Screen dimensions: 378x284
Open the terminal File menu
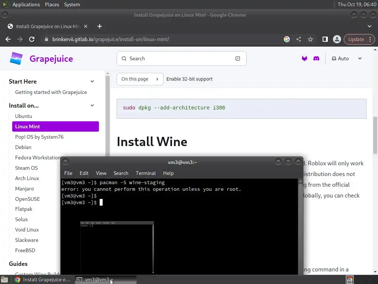(68, 173)
